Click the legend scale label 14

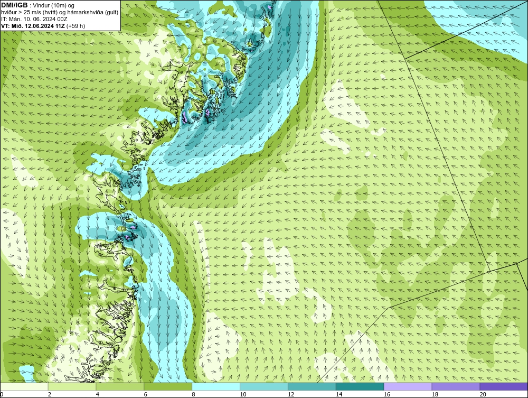click(x=339, y=394)
